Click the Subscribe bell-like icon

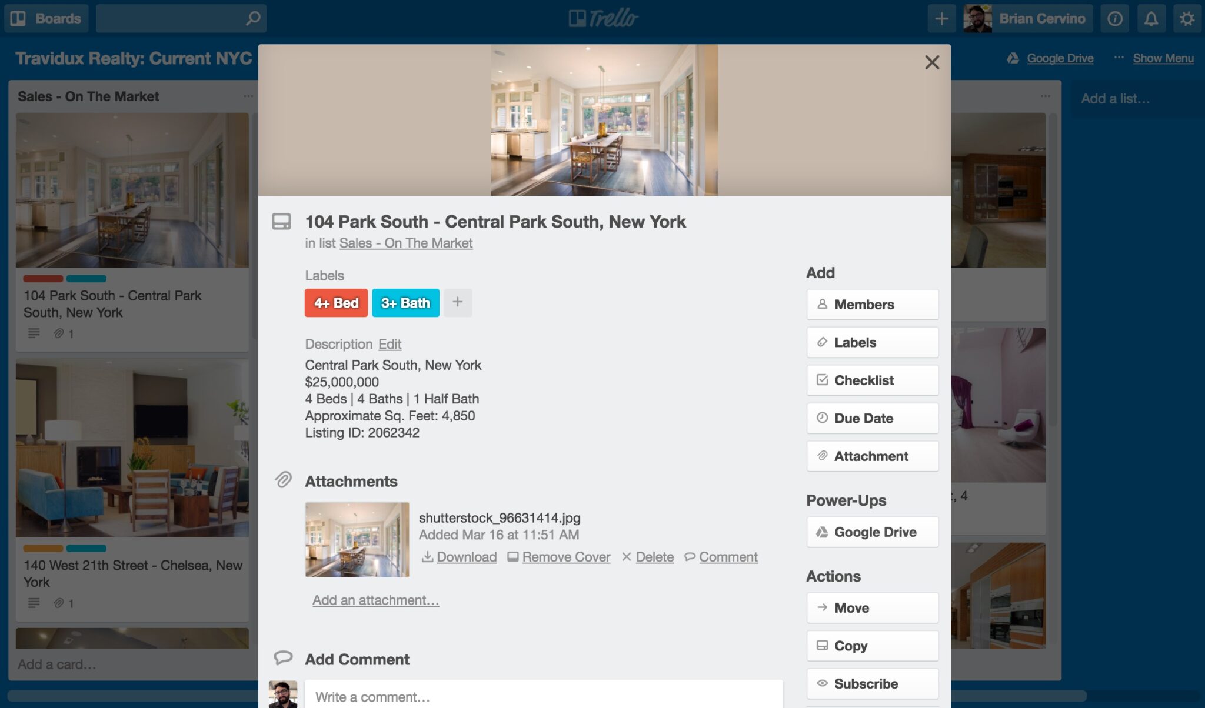[x=822, y=683]
